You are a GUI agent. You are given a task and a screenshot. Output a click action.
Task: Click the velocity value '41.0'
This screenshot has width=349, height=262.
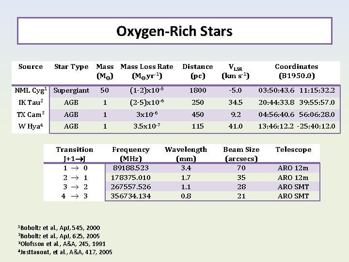coord(235,126)
